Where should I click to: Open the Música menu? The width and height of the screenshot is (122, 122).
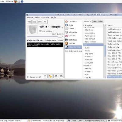[30, 17]
